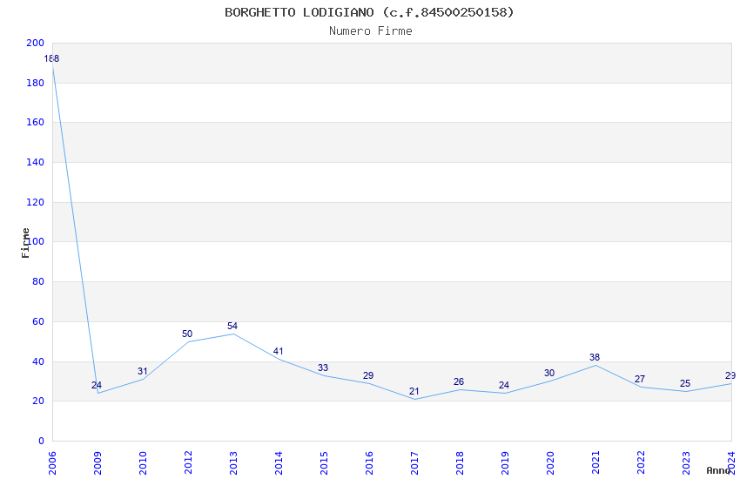Click the data label 29 above 2016

tap(368, 376)
